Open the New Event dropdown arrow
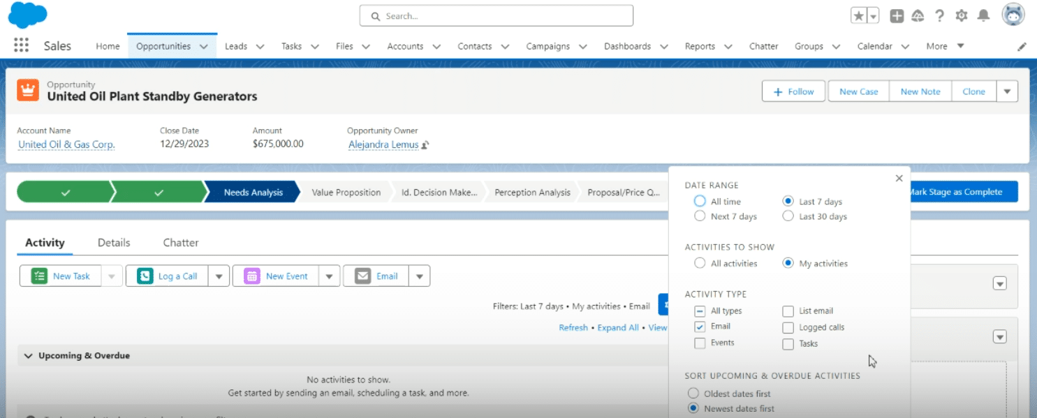 [x=329, y=276]
